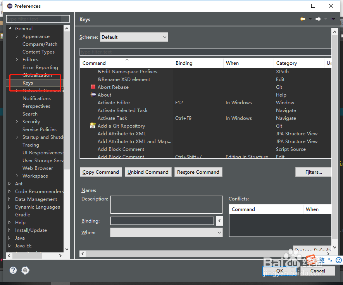Click the Unbind Command button

pos(148,172)
